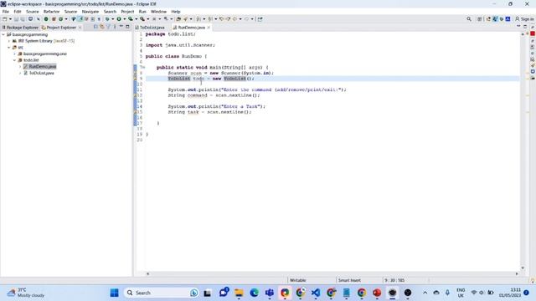Open the Run dropdown arrow
The width and height of the screenshot is (536, 301).
124,19
